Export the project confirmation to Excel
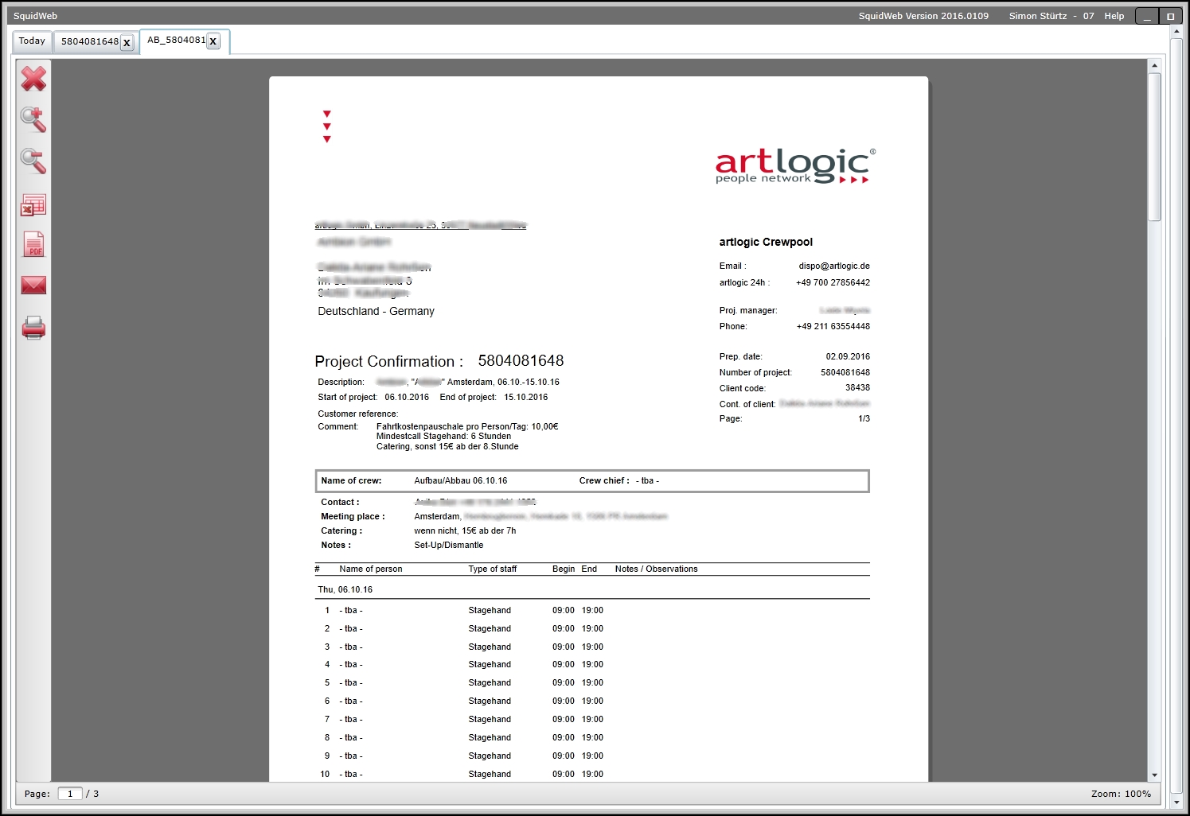 33,204
